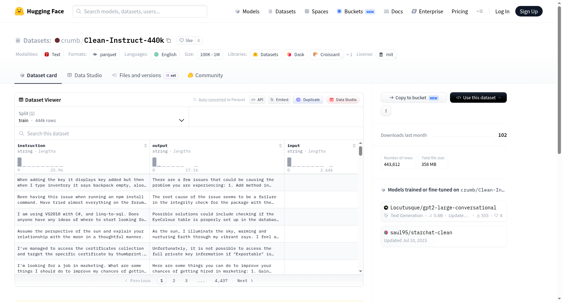Click the API button in Dataset Viewer
562x302 pixels.
(x=257, y=100)
